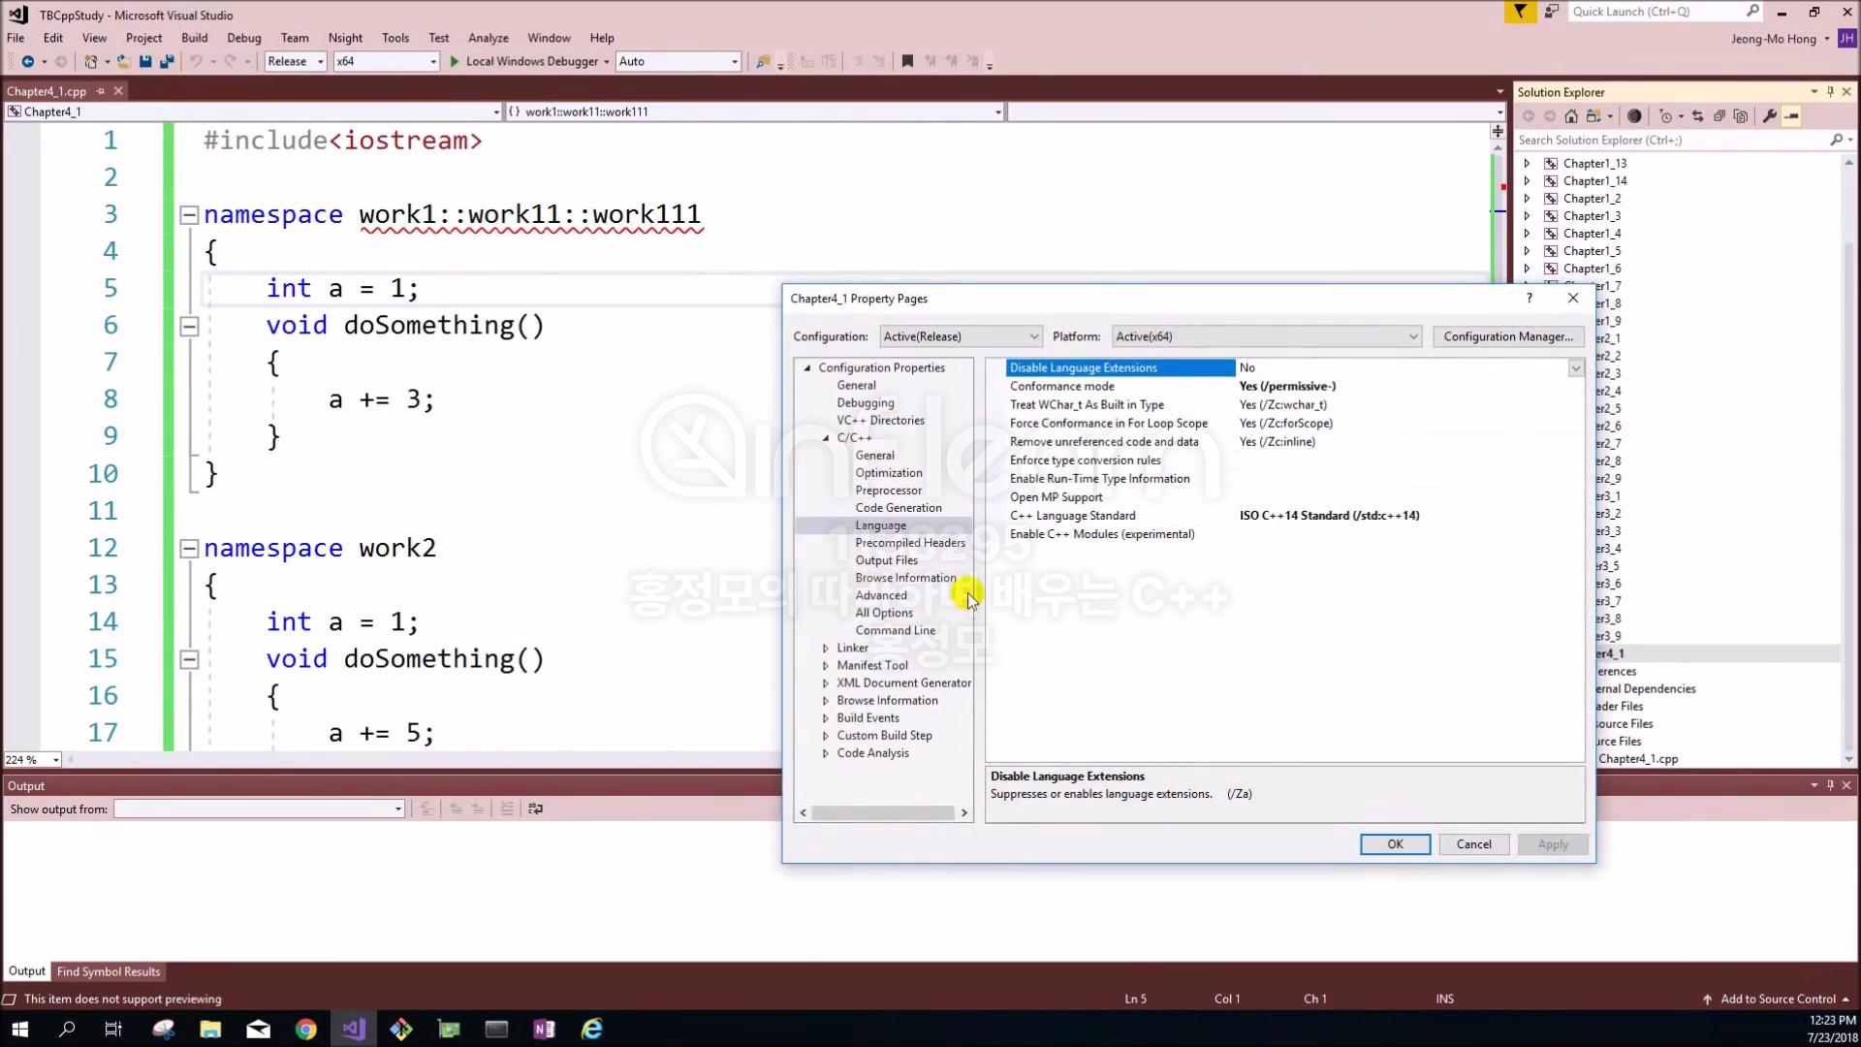Start Local Windows Debugger with the green play icon
The width and height of the screenshot is (1861, 1047).
pos(454,61)
